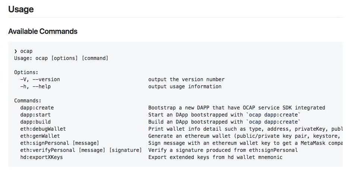Click the dapp:create command

coord(37,108)
